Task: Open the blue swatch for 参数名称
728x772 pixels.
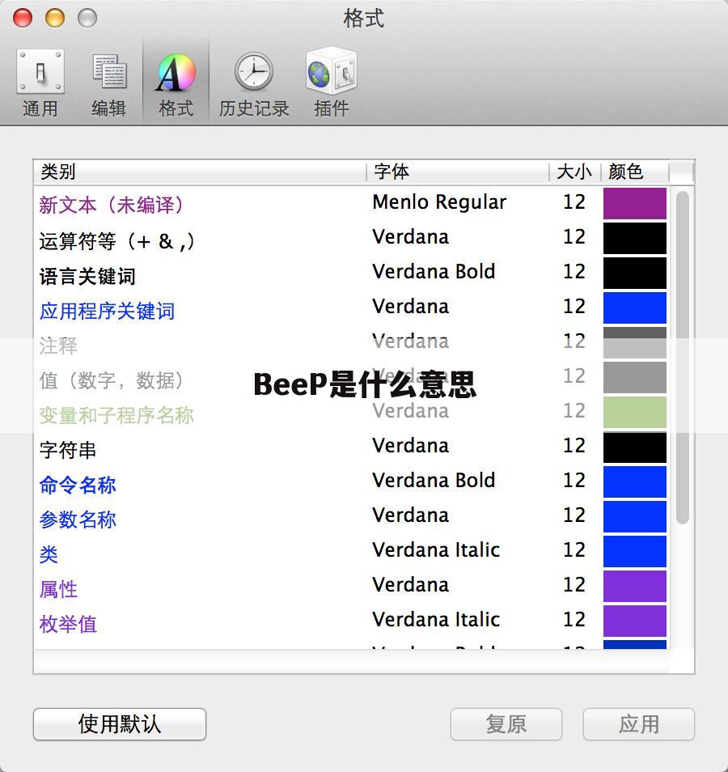Action: 634,517
